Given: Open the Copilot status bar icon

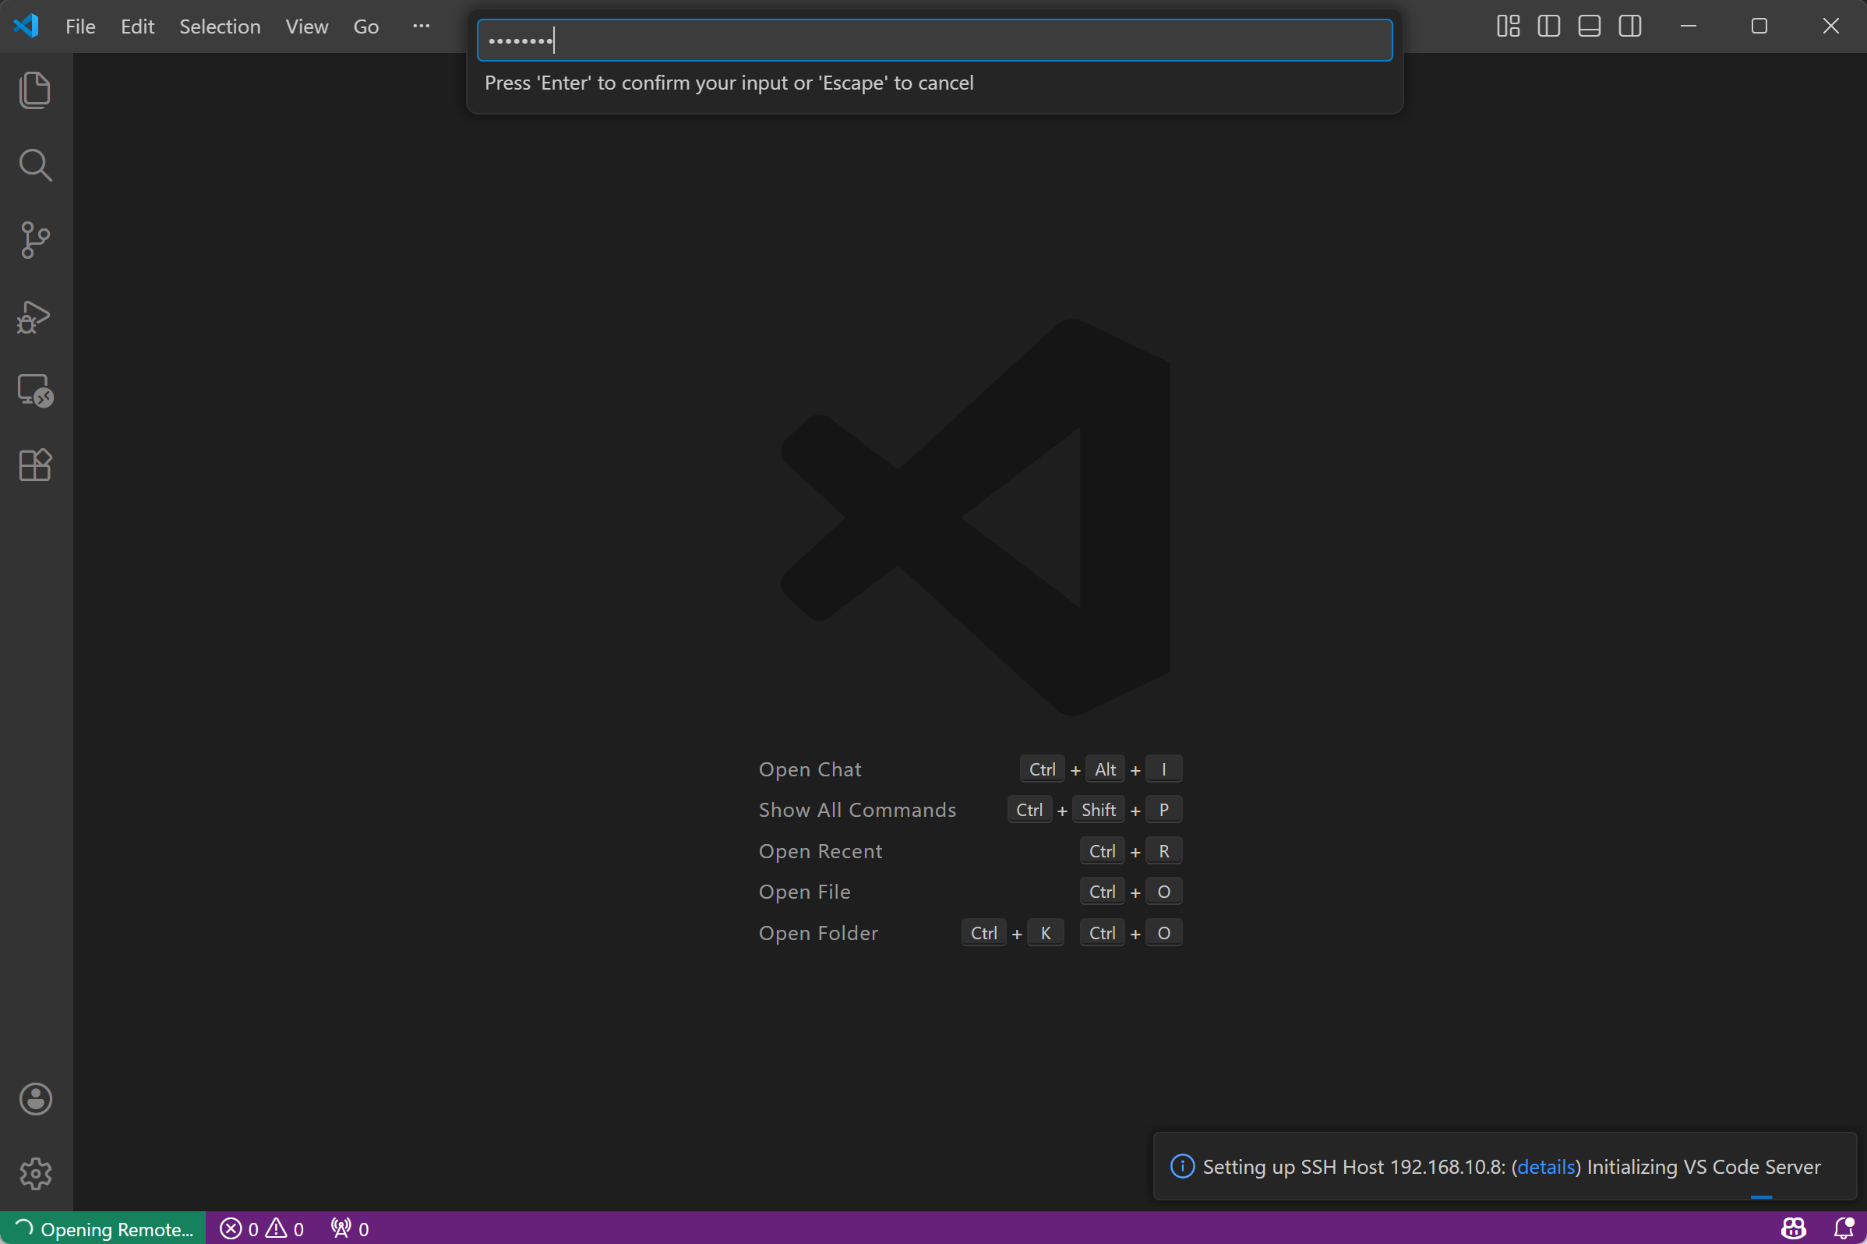Looking at the screenshot, I should point(1794,1228).
